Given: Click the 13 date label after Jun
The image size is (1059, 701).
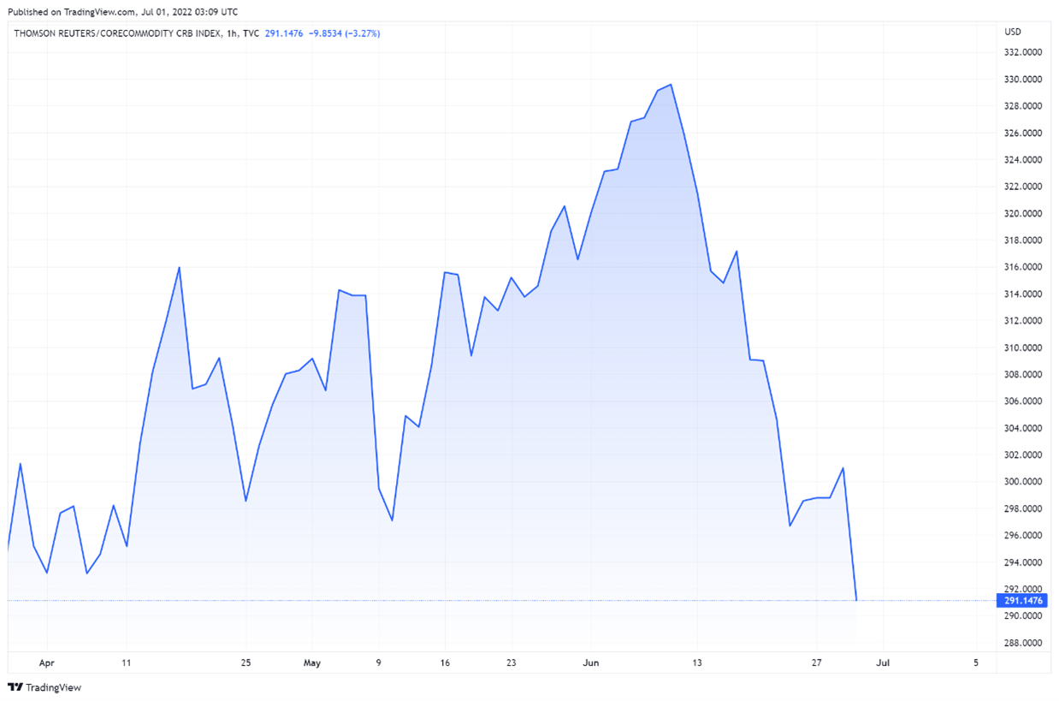Looking at the screenshot, I should pos(697,663).
